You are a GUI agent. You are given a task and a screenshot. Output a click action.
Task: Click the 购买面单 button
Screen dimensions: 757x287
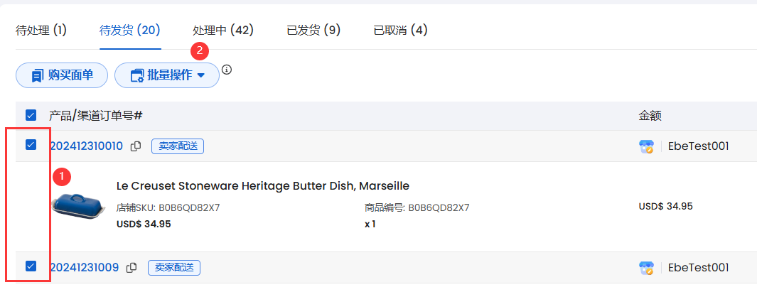[62, 75]
